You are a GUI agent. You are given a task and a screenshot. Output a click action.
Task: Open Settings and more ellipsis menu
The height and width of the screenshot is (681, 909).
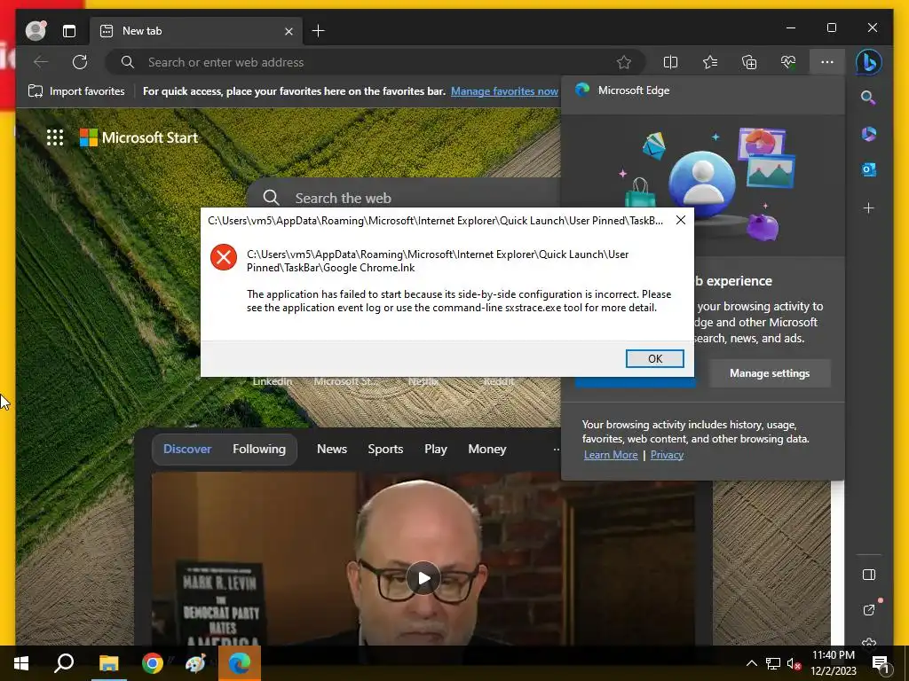(x=827, y=62)
